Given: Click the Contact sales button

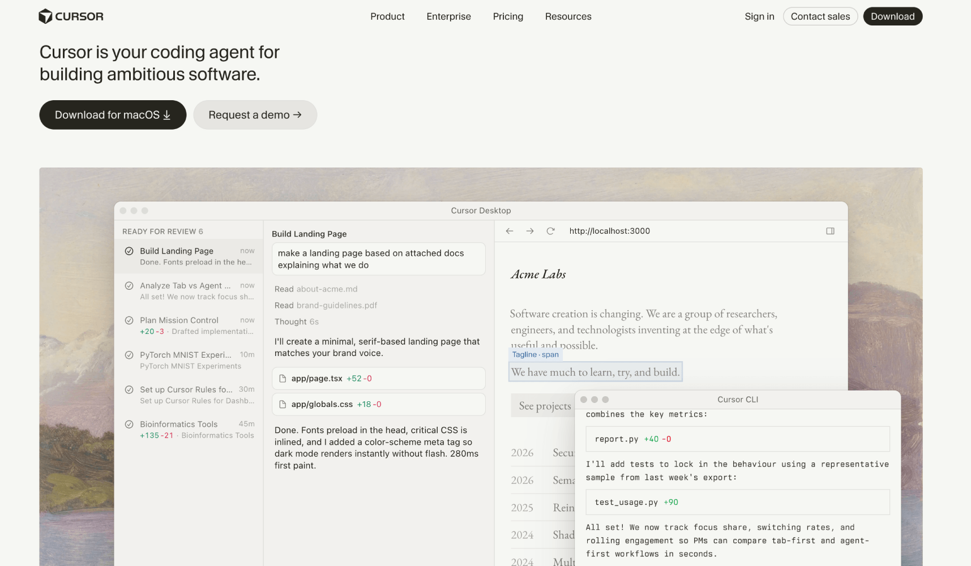Looking at the screenshot, I should click(x=820, y=16).
